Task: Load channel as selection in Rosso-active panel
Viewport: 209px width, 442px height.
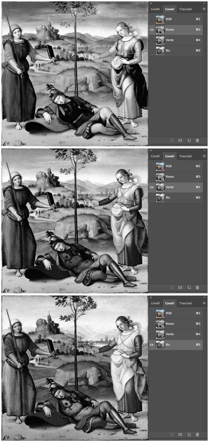Action: pos(172,140)
